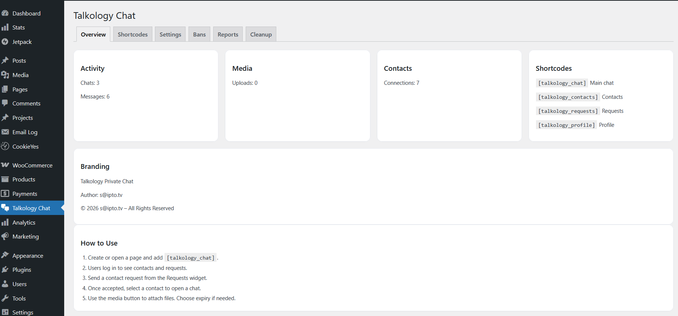This screenshot has width=678, height=316.
Task: Open the Reports tab
Action: 228,34
